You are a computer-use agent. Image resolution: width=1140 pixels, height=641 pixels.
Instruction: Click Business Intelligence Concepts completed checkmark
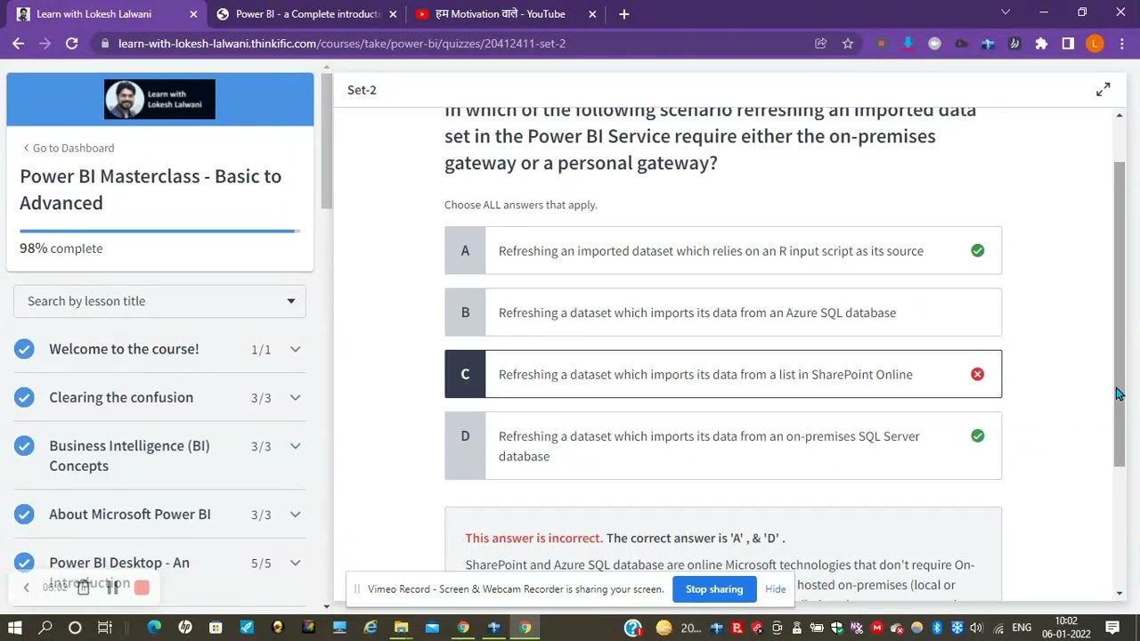coord(24,445)
